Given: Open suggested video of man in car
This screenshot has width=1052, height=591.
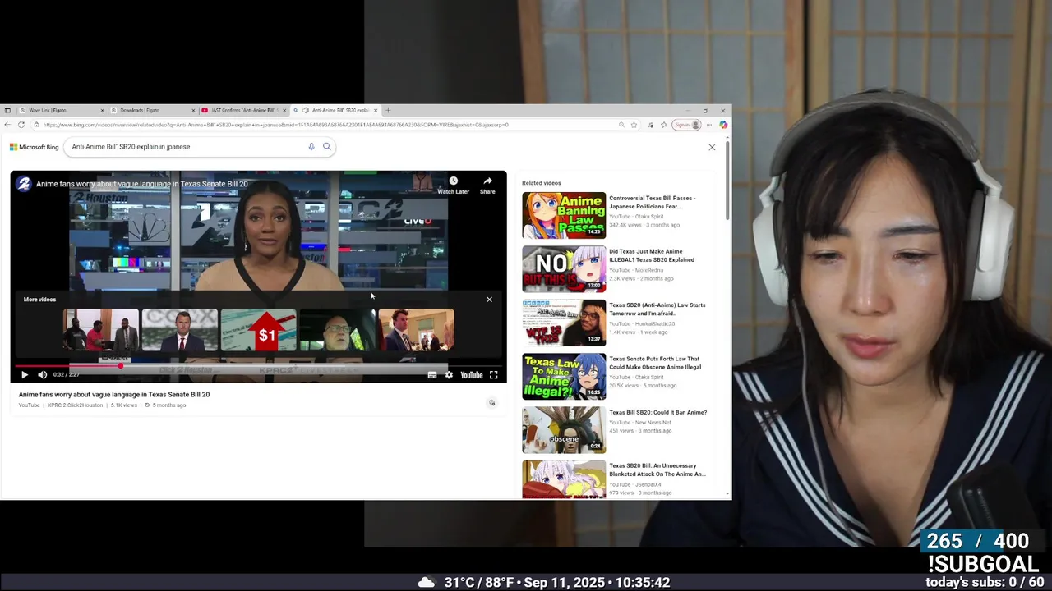Looking at the screenshot, I should (x=338, y=330).
